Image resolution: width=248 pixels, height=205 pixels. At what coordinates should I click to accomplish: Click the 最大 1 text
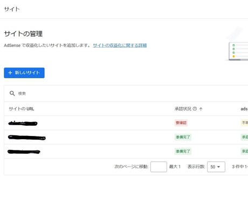175,167
